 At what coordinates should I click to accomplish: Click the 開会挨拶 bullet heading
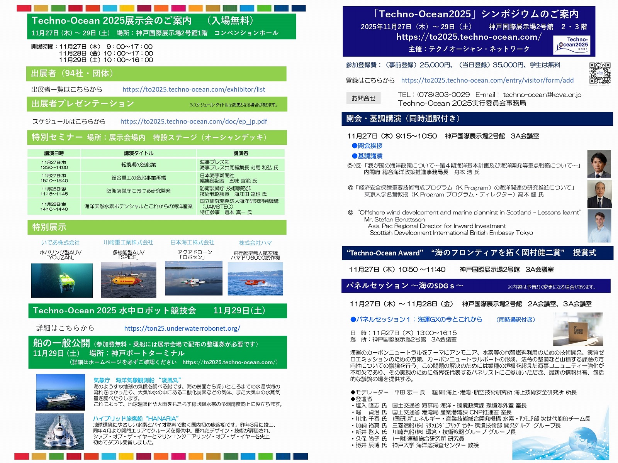click(367, 146)
